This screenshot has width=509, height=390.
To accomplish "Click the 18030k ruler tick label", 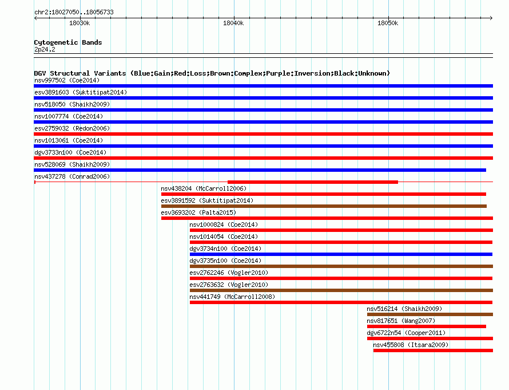I will coord(79,23).
